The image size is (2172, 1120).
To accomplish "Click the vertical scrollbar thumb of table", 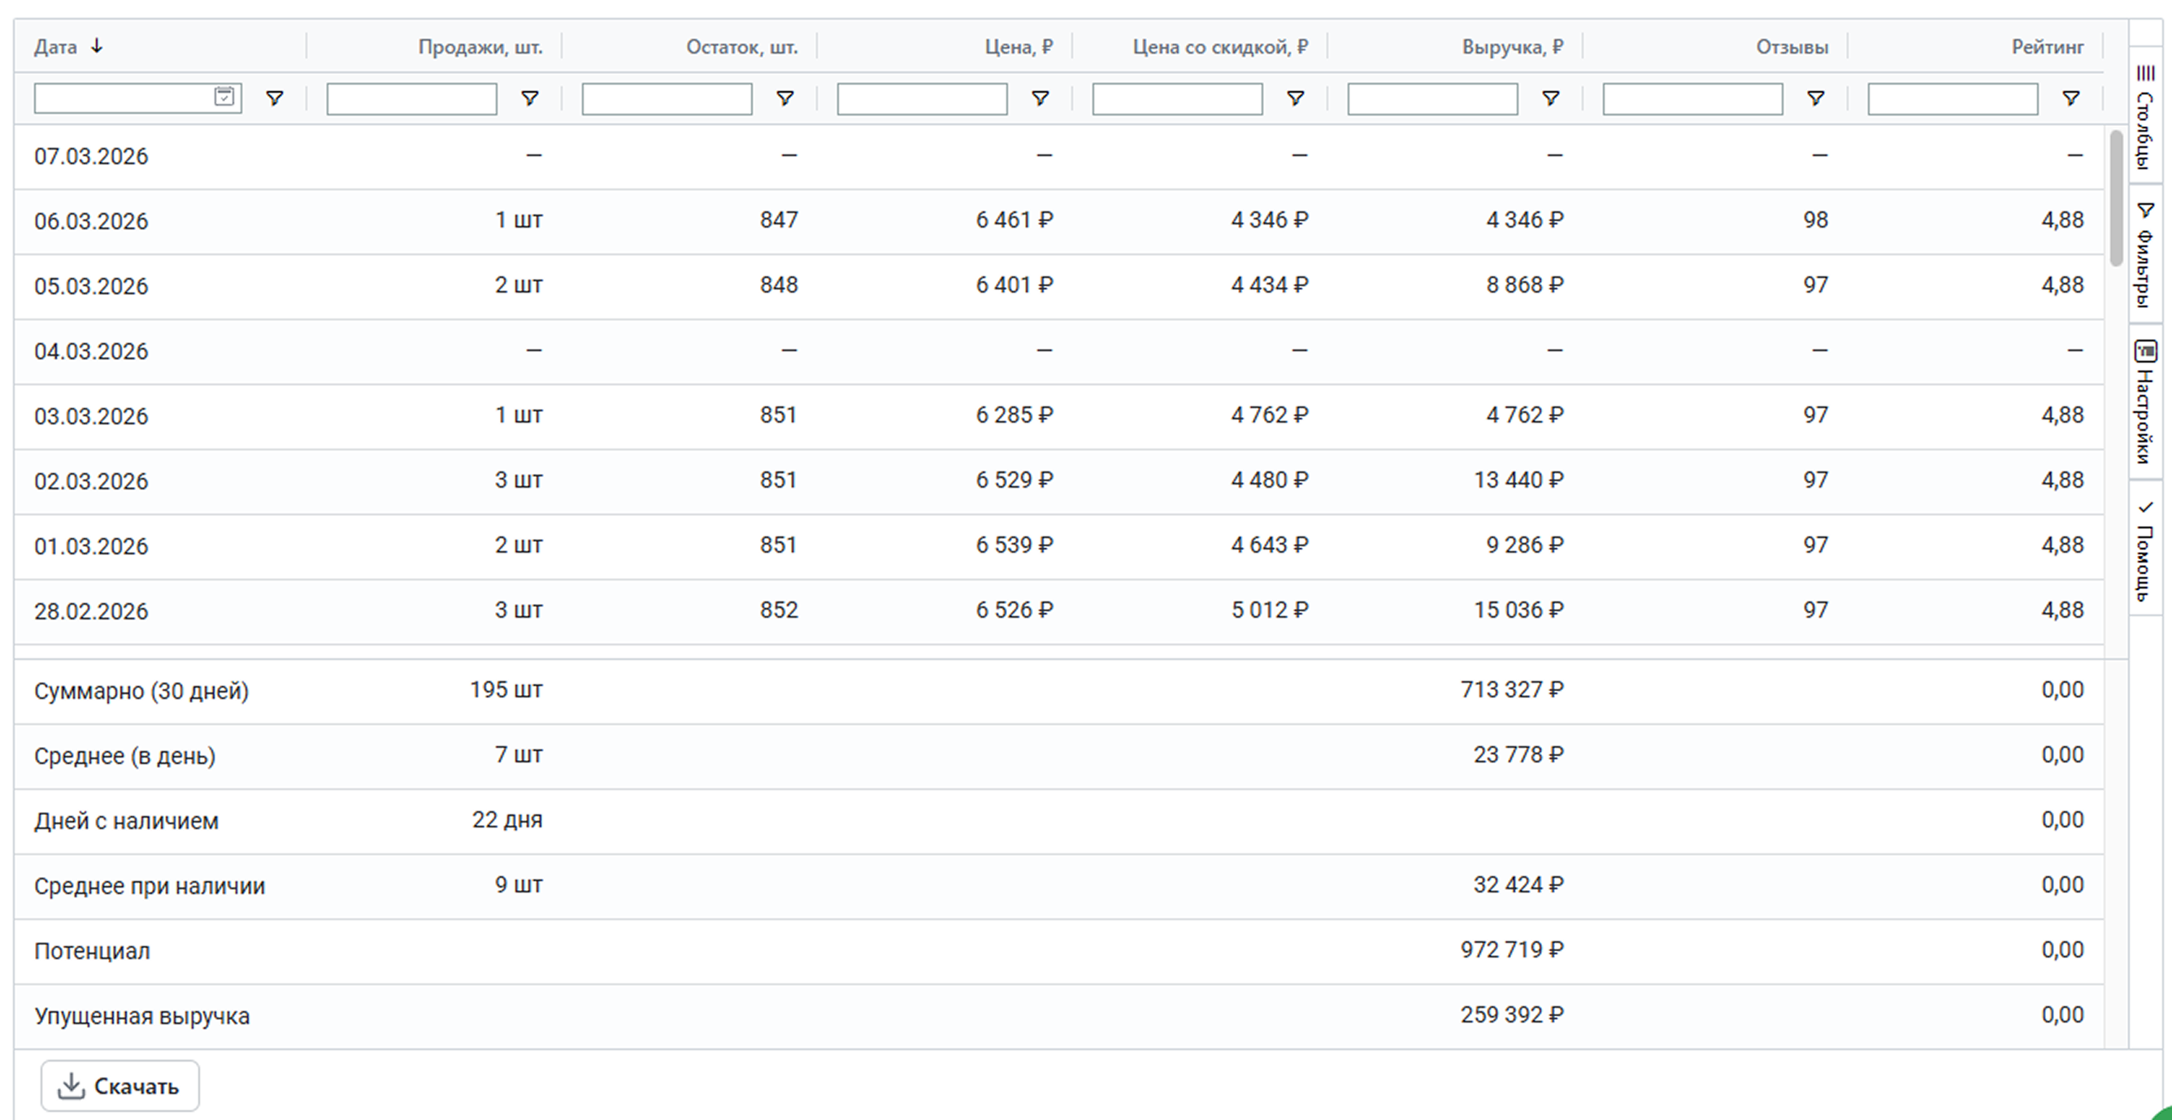I will [2116, 198].
